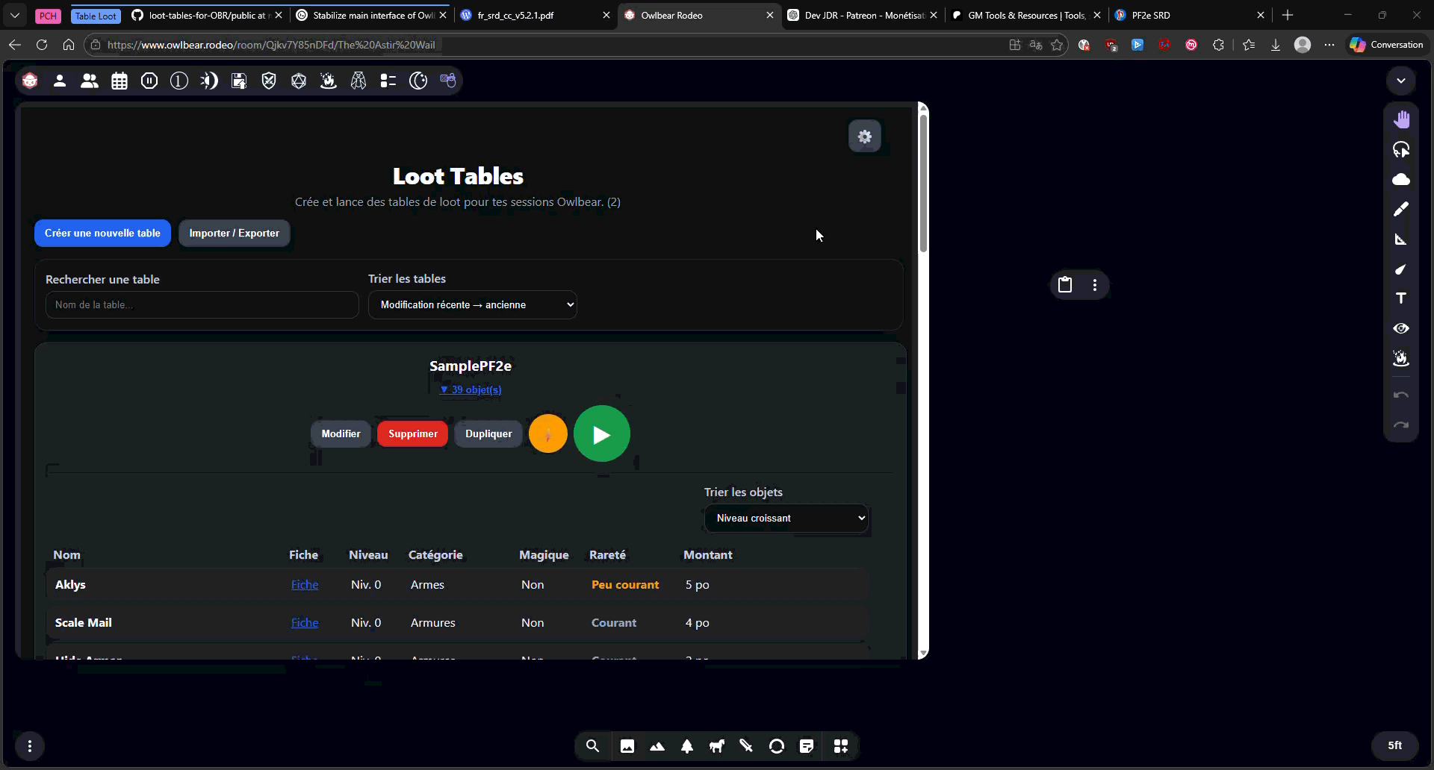Open the browser tab list chevron
1434x770 pixels.
click(x=15, y=15)
